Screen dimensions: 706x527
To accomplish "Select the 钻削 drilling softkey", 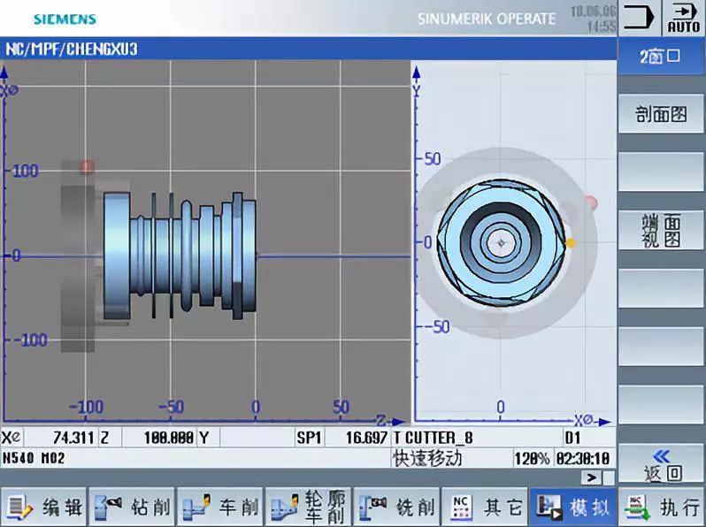I will (133, 507).
